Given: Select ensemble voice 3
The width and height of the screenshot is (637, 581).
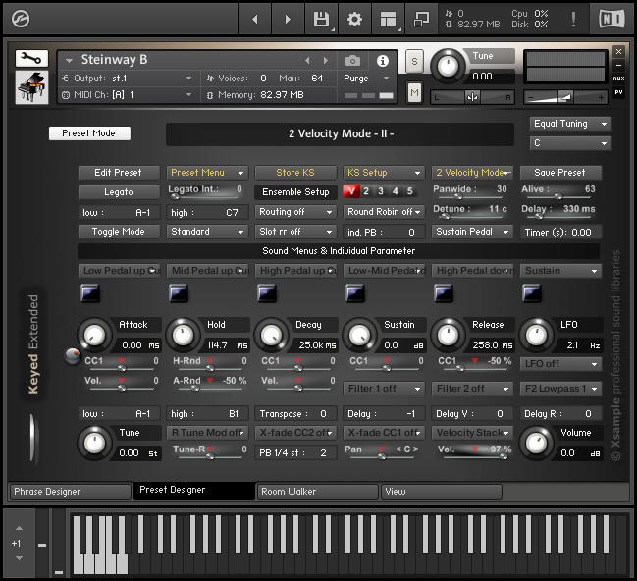Looking at the screenshot, I should tap(381, 191).
